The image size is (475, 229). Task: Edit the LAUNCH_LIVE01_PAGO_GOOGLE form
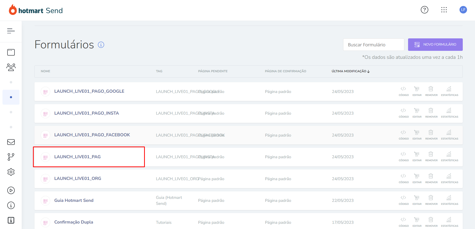pyautogui.click(x=417, y=91)
